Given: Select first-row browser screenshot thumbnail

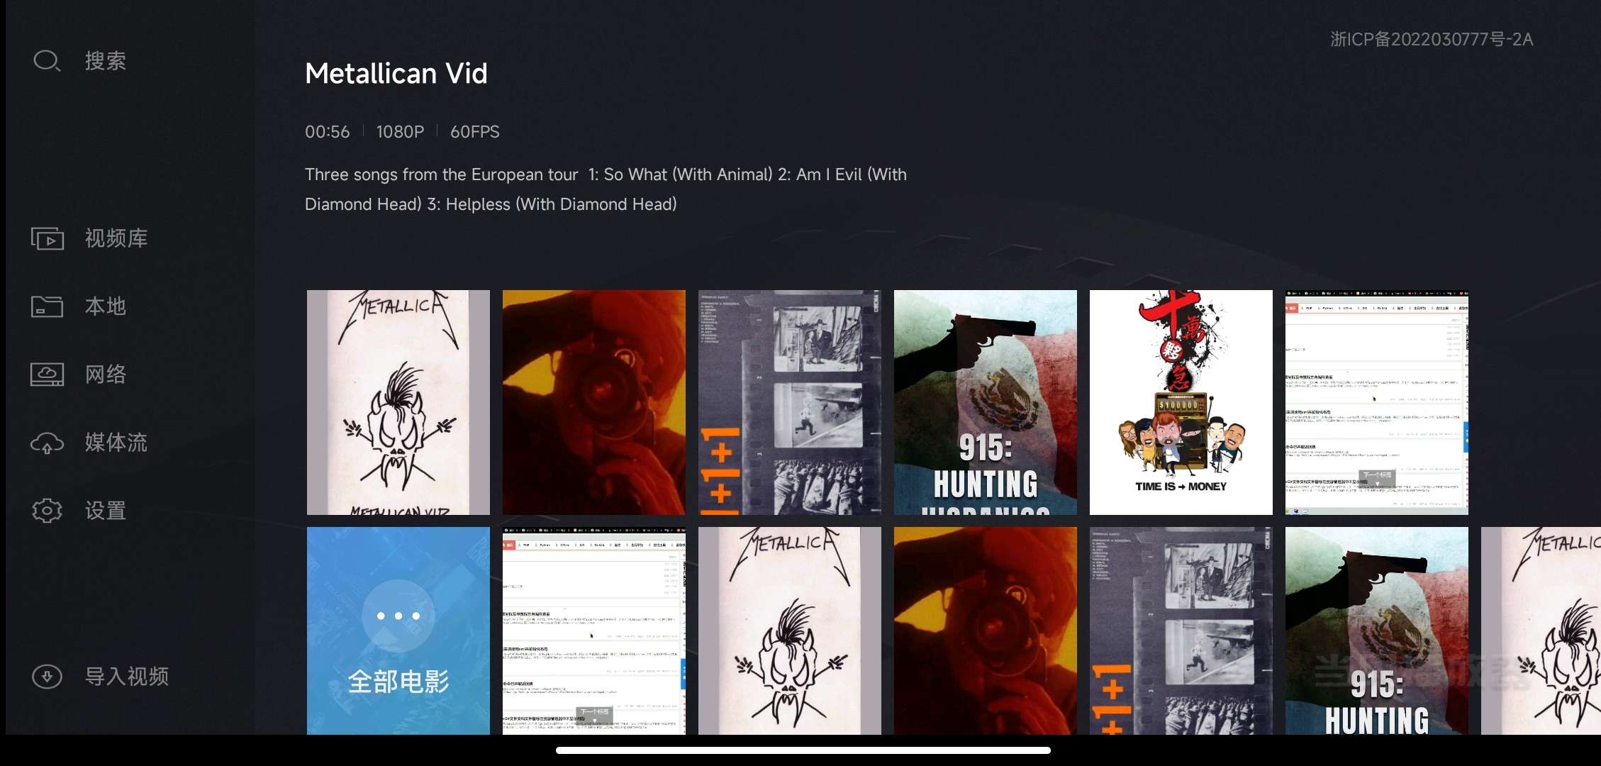Looking at the screenshot, I should pyautogui.click(x=1377, y=402).
